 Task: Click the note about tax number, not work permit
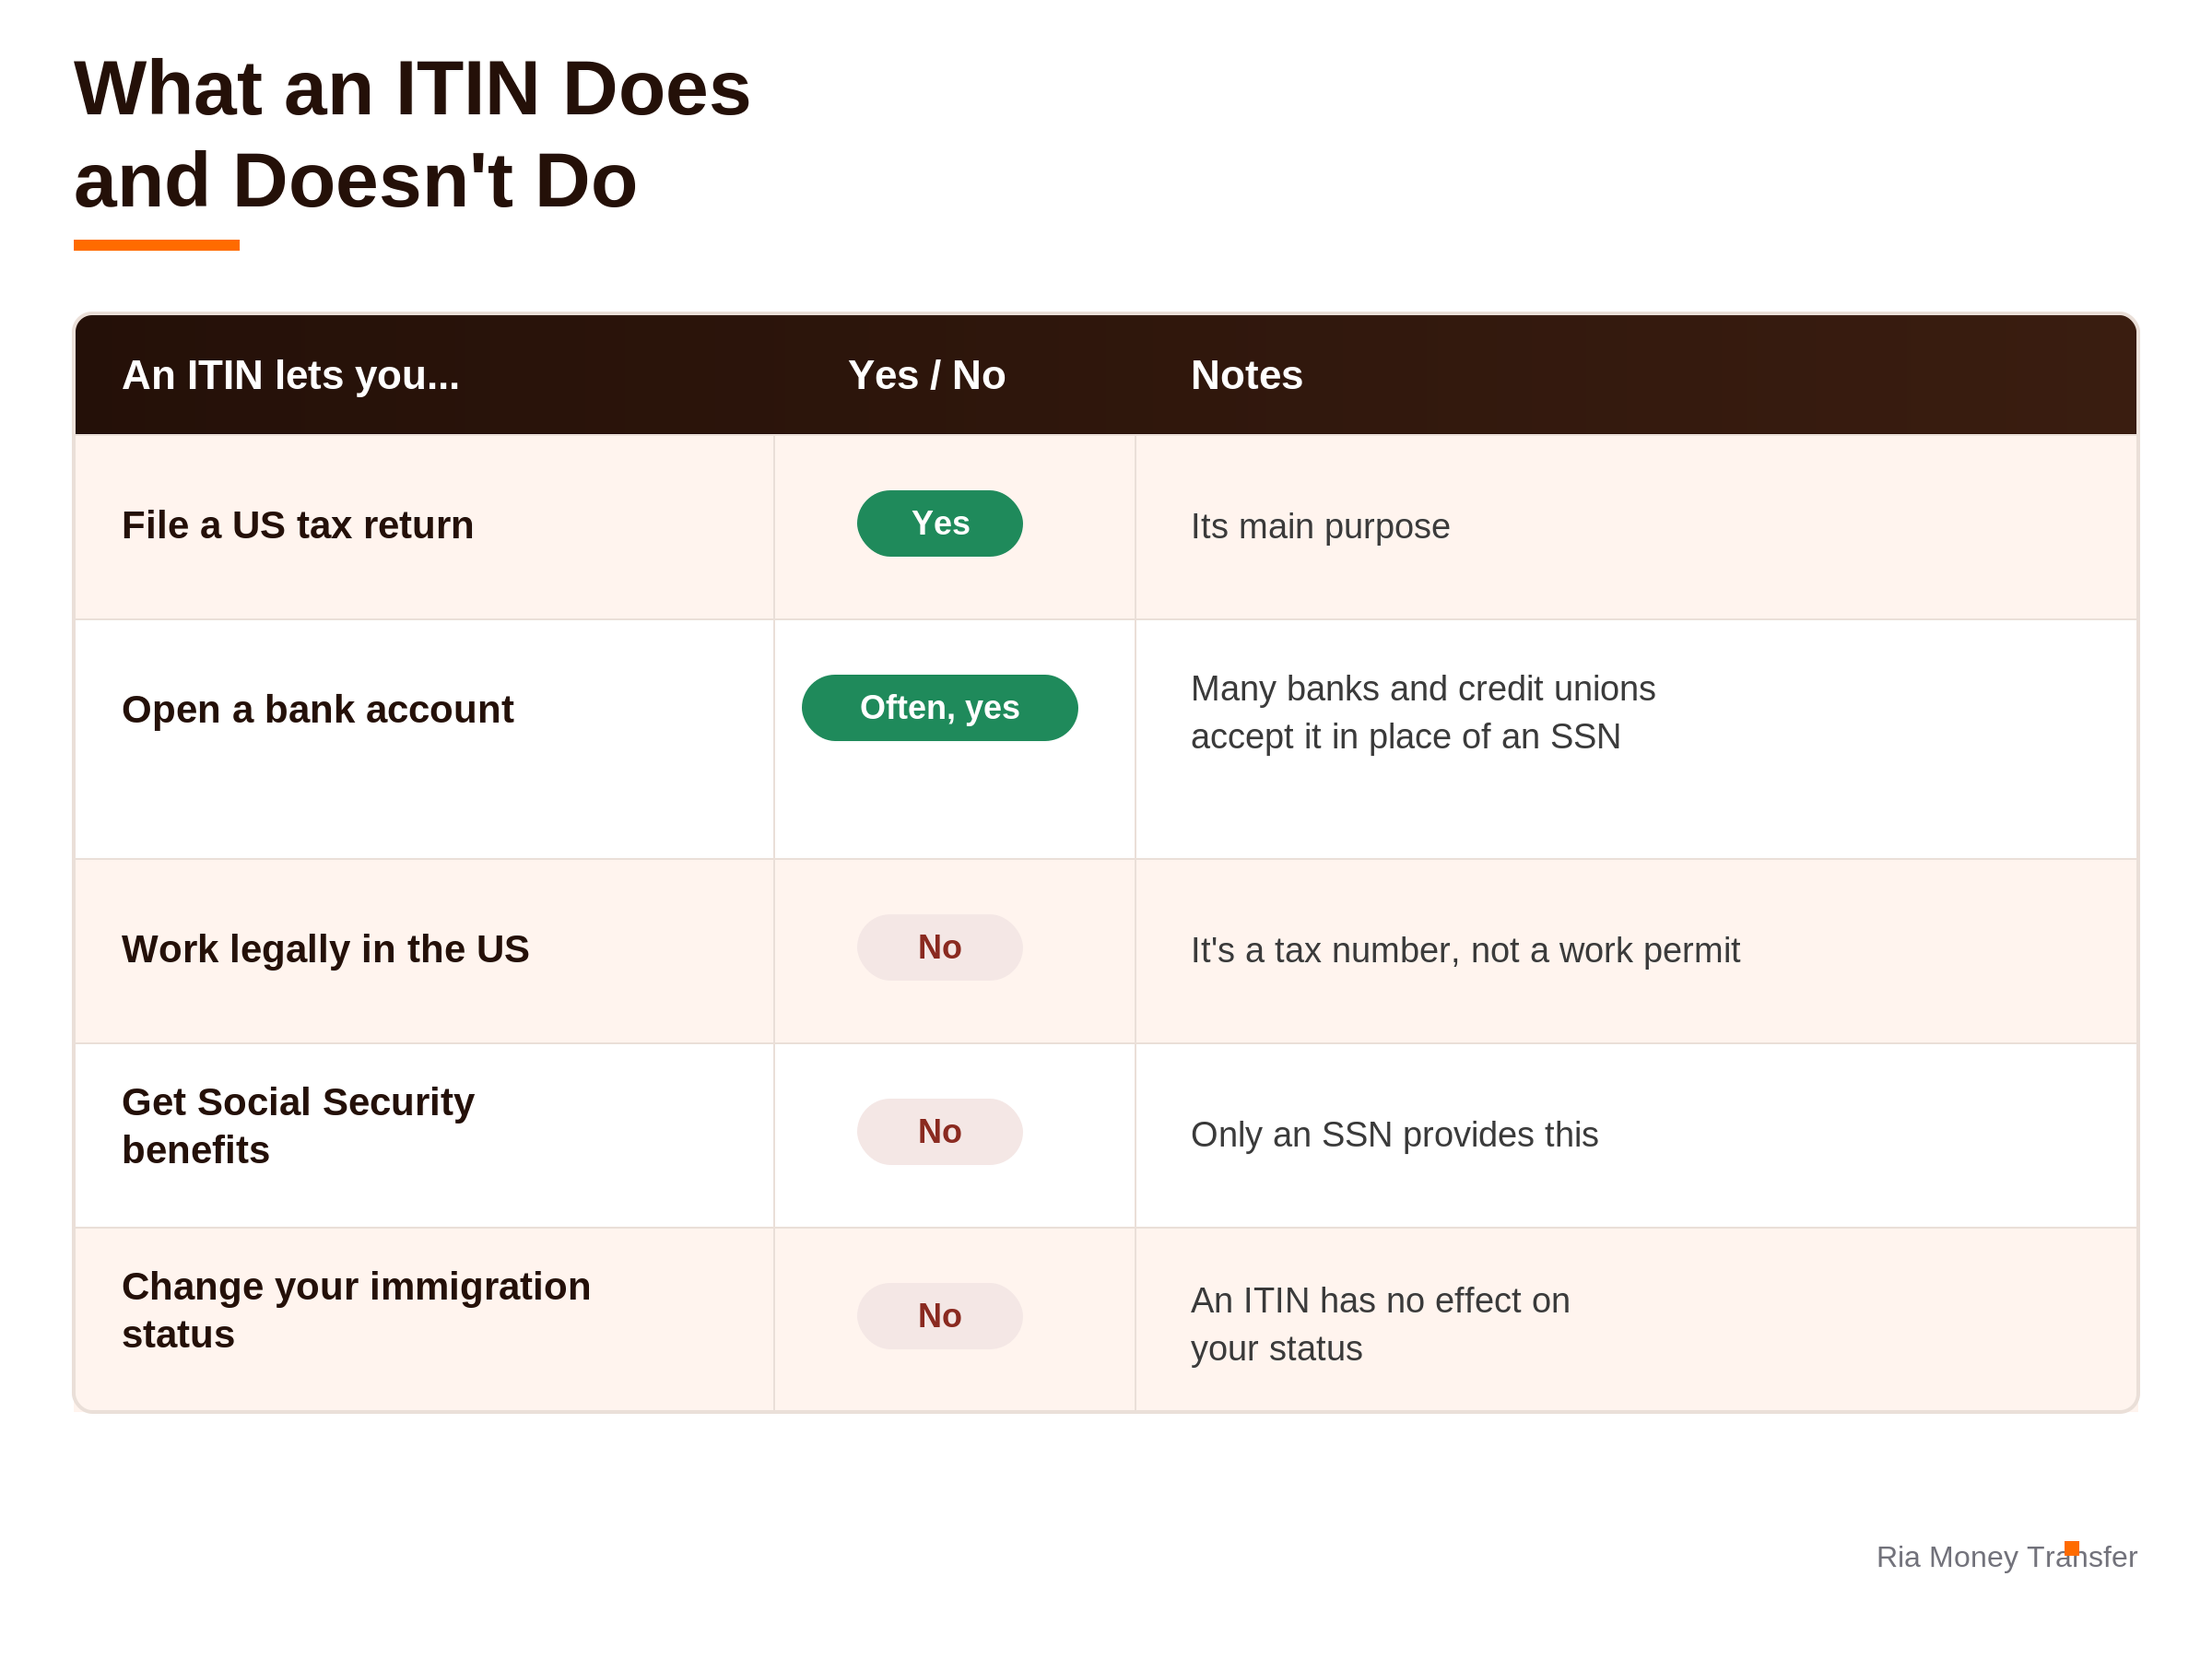(1465, 950)
